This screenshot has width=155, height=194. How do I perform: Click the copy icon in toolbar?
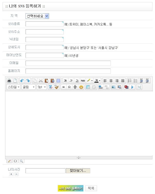35,81
